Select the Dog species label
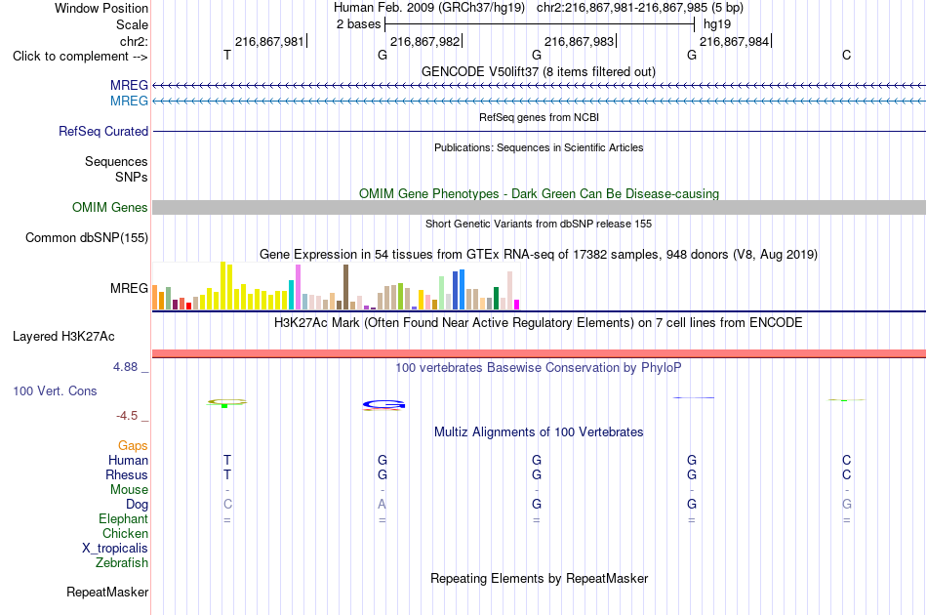 click(137, 505)
